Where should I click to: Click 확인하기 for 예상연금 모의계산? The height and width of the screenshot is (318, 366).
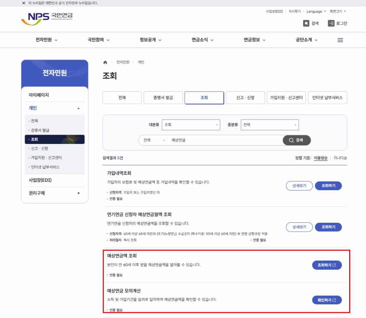[327, 300]
